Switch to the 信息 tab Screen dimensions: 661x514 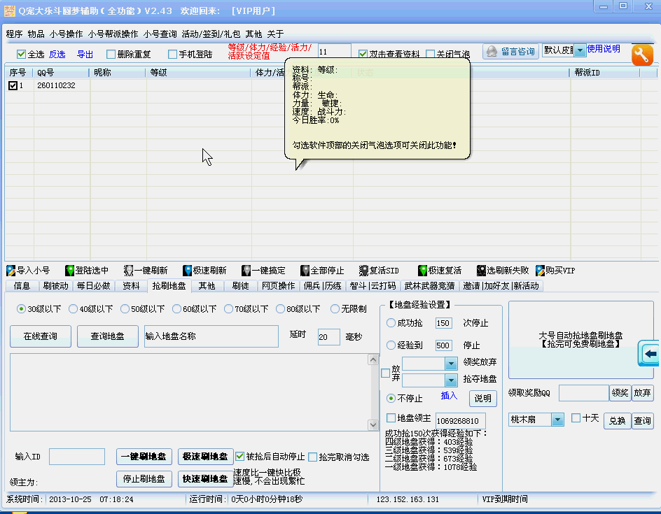[x=22, y=286]
